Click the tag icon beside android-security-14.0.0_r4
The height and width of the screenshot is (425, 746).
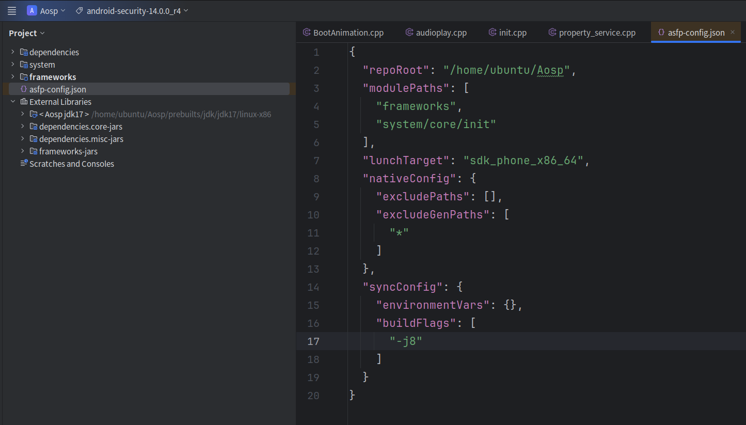(78, 10)
